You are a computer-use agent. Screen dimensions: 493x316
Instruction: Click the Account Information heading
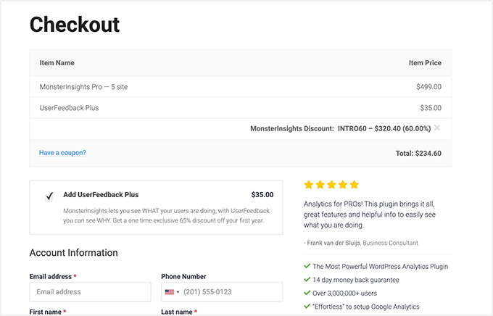tap(73, 252)
